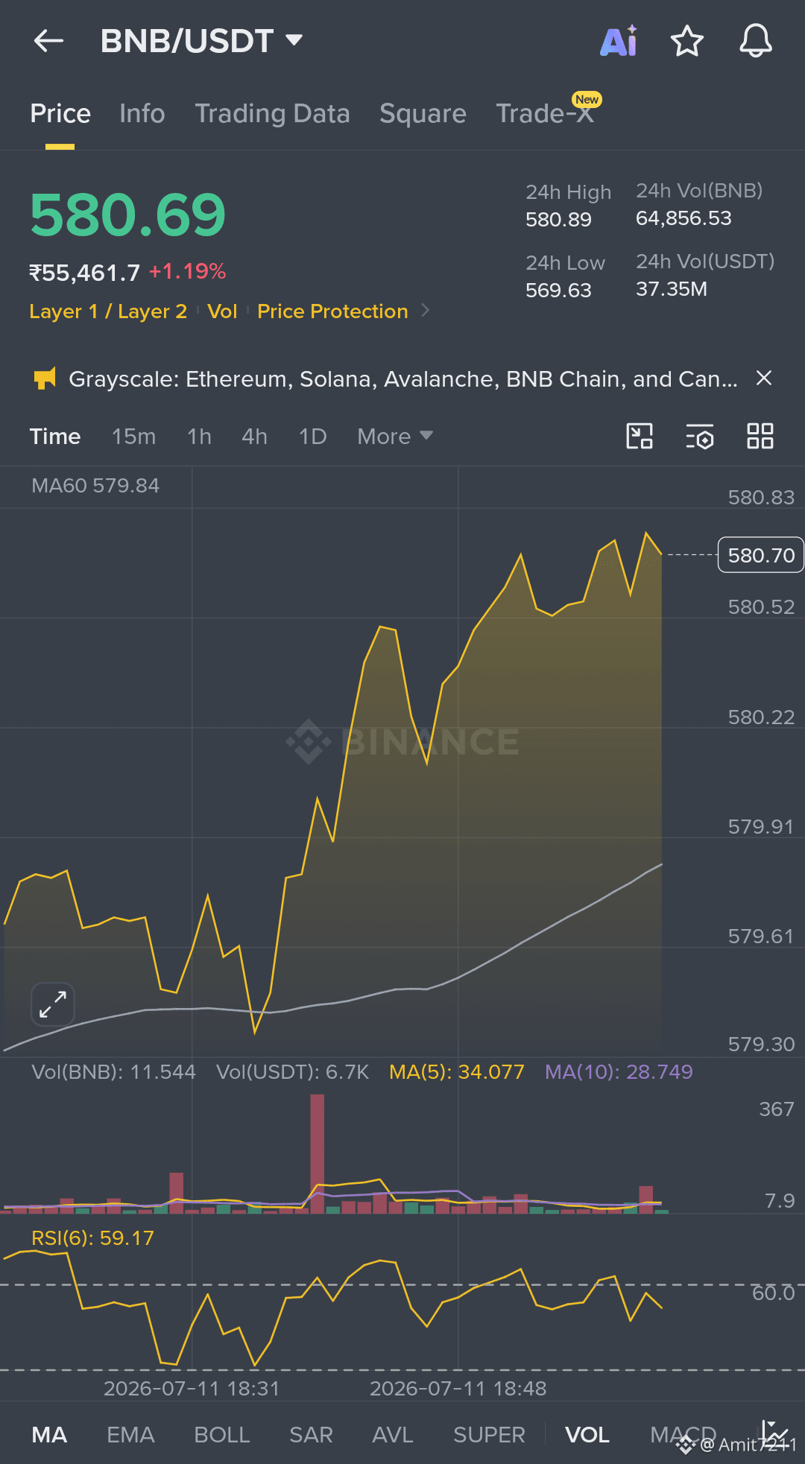Open the Grayscale news announcement
Image resolution: width=805 pixels, height=1464 pixels.
coord(402,379)
